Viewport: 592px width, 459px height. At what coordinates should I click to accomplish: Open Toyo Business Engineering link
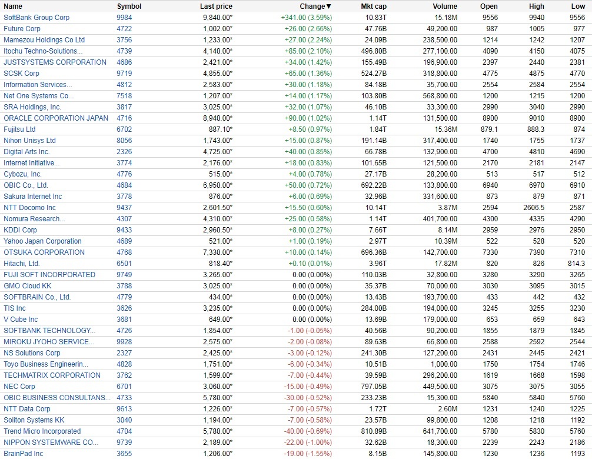pyautogui.click(x=46, y=364)
